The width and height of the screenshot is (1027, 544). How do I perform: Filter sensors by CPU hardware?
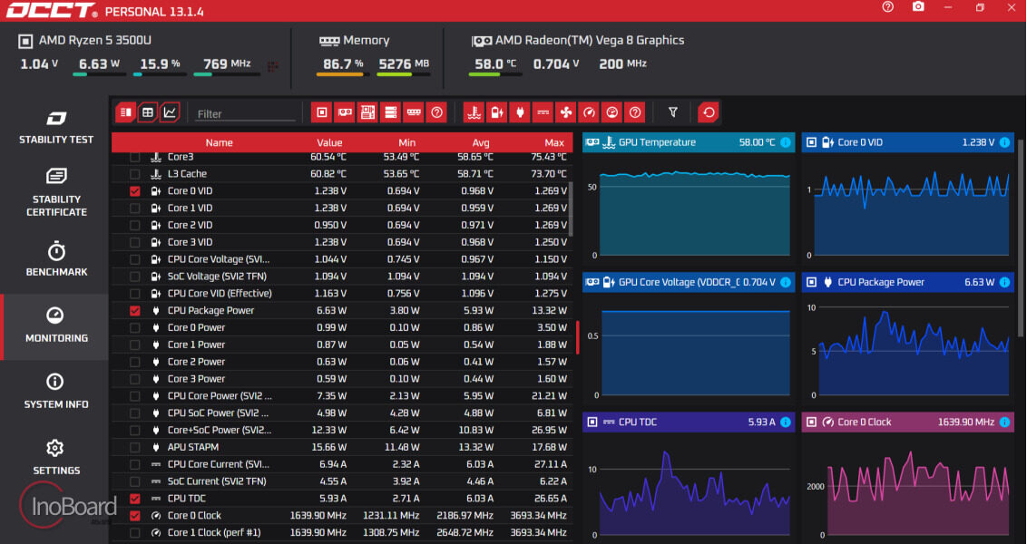click(321, 112)
